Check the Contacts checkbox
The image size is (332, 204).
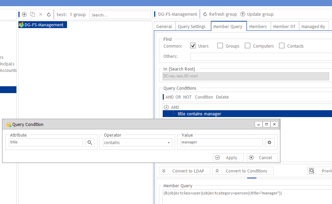click(x=282, y=46)
